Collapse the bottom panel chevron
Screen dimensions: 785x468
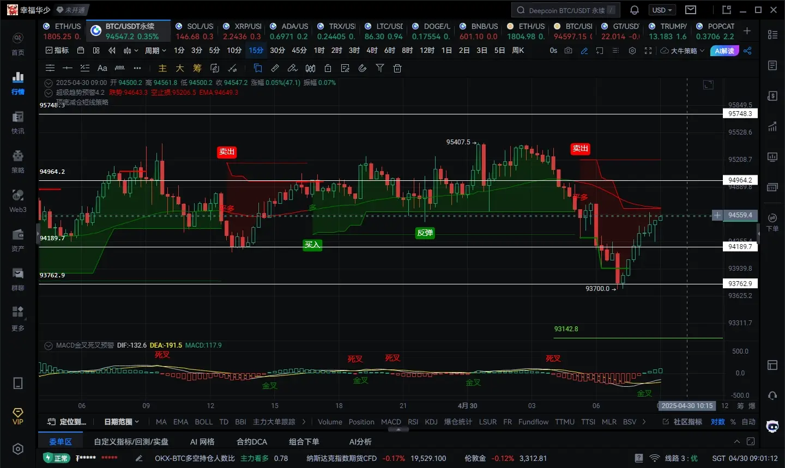pyautogui.click(x=737, y=441)
